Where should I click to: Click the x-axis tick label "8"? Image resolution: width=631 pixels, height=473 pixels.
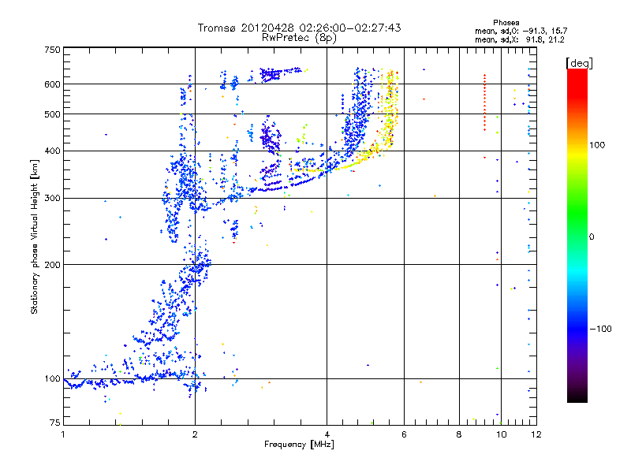tap(459, 434)
